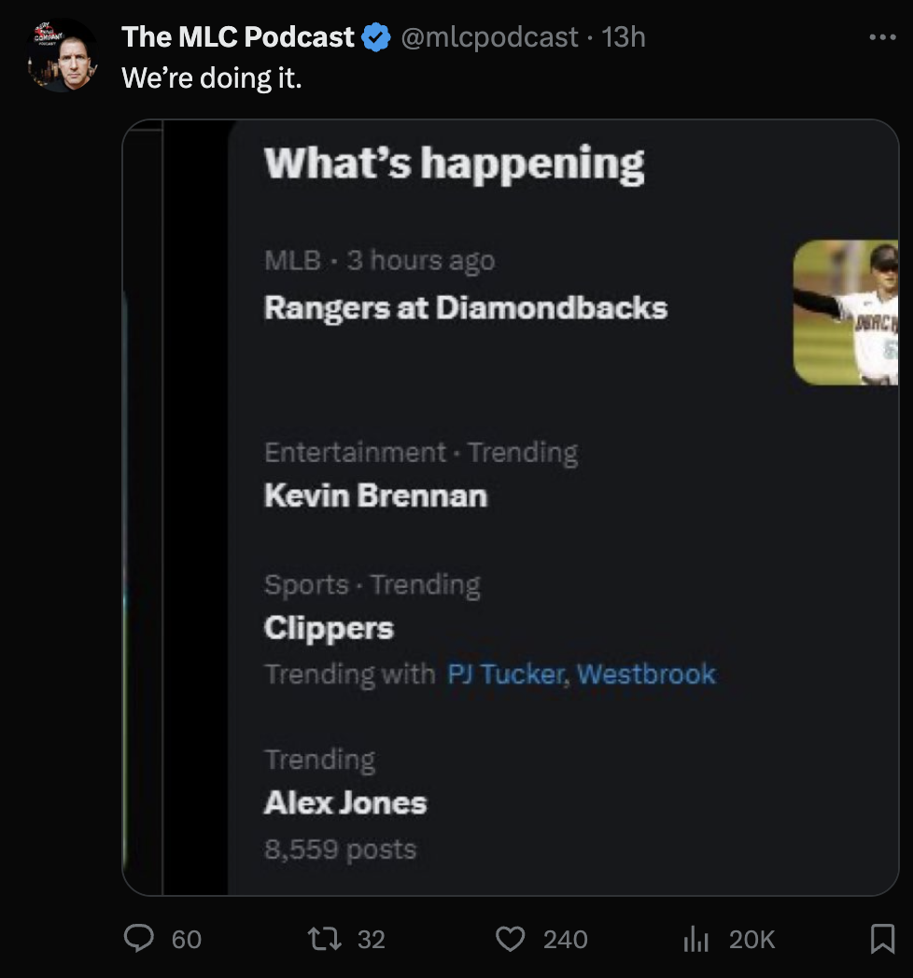Open the Diamondbacks pitcher thumbnail
913x978 pixels.
tap(845, 313)
